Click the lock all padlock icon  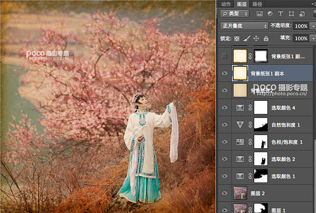265,39
